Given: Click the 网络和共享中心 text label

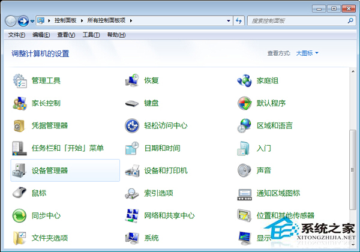Looking at the screenshot, I should [169, 215].
